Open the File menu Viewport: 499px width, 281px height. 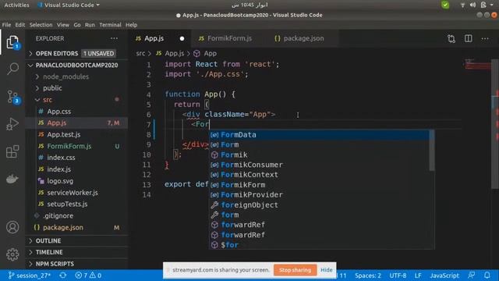pos(6,24)
